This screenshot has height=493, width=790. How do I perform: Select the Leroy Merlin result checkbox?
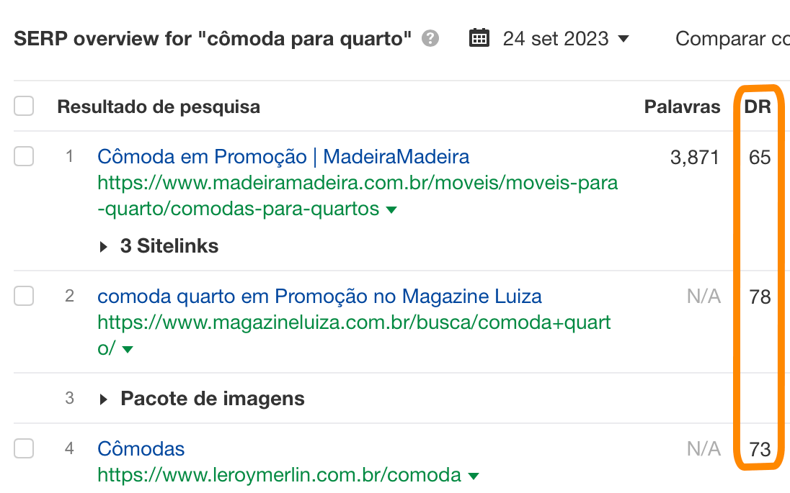(x=24, y=449)
